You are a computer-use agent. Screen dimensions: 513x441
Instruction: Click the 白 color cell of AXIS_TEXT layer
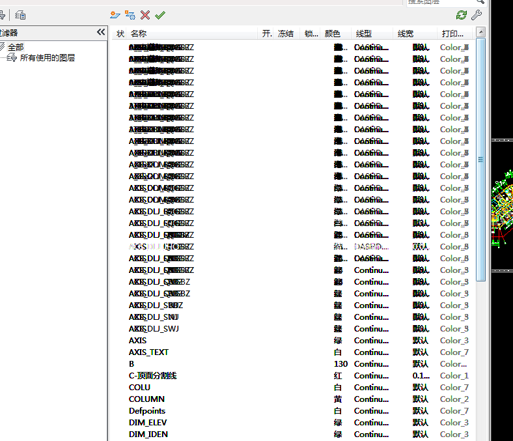coord(338,352)
